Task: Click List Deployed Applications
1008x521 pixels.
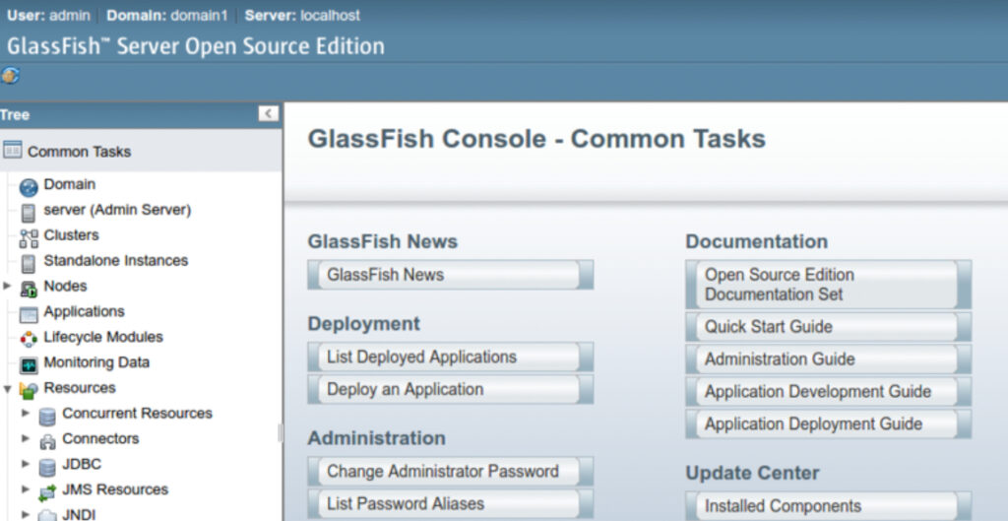Action: pos(450,357)
